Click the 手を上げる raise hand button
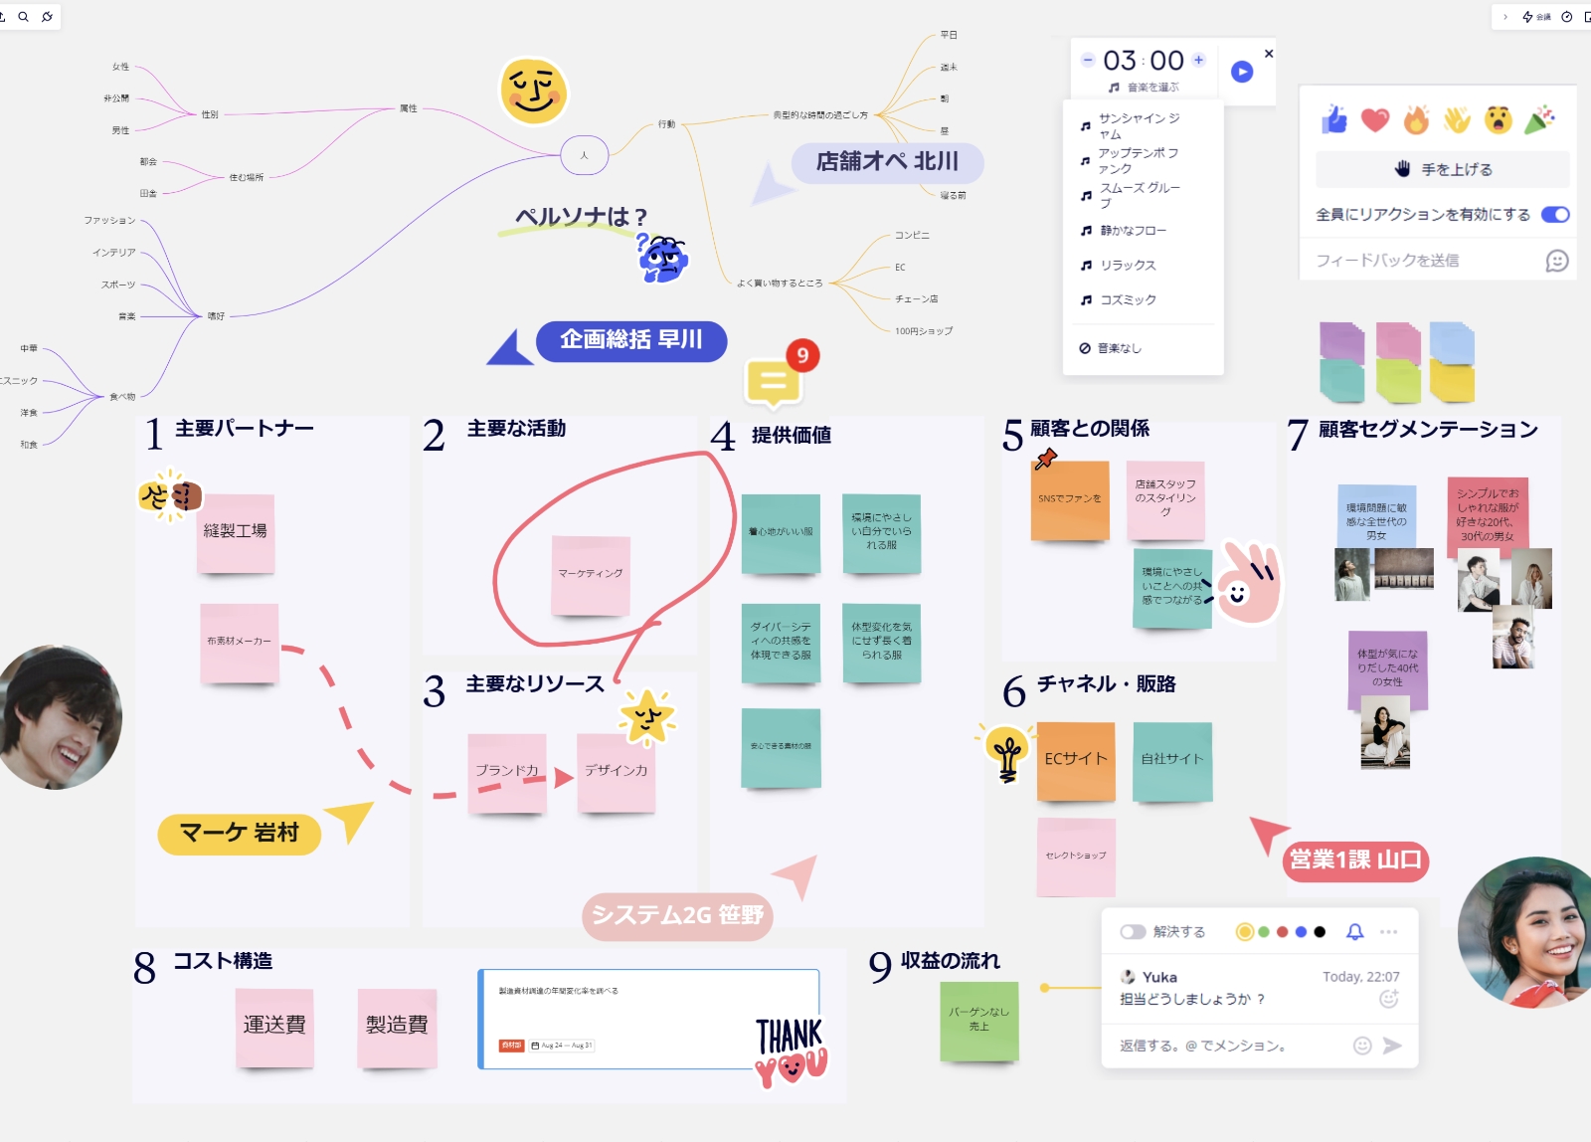This screenshot has height=1142, width=1591. pos(1442,169)
